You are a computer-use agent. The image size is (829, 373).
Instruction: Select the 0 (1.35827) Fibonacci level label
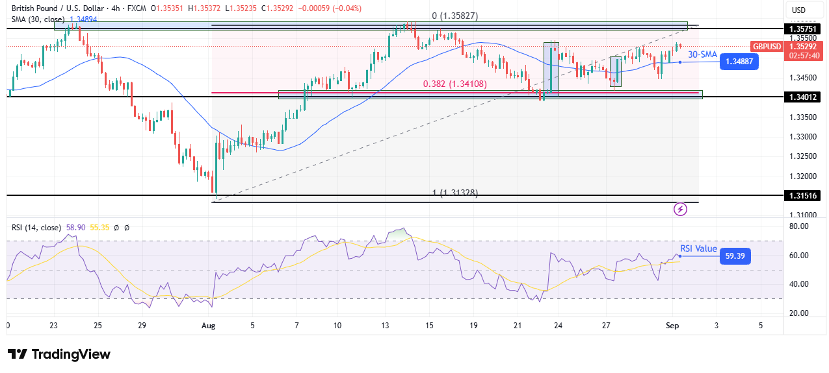(x=454, y=16)
